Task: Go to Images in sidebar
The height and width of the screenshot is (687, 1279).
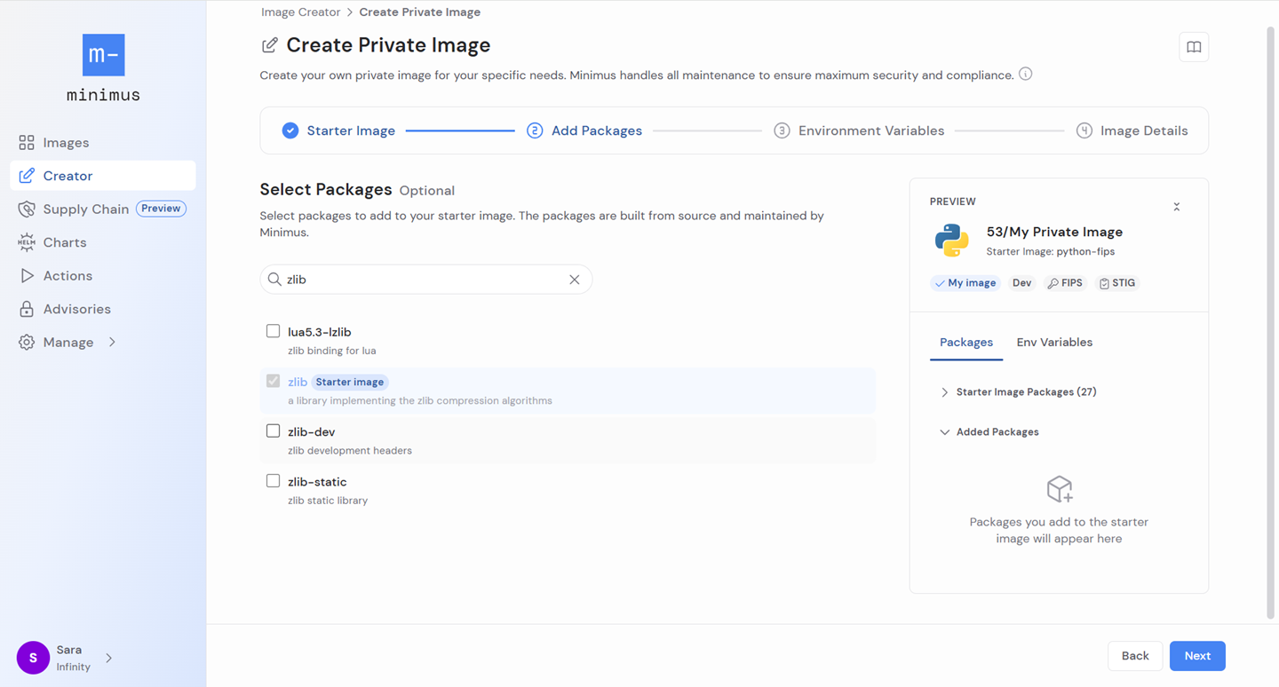Action: pos(66,143)
